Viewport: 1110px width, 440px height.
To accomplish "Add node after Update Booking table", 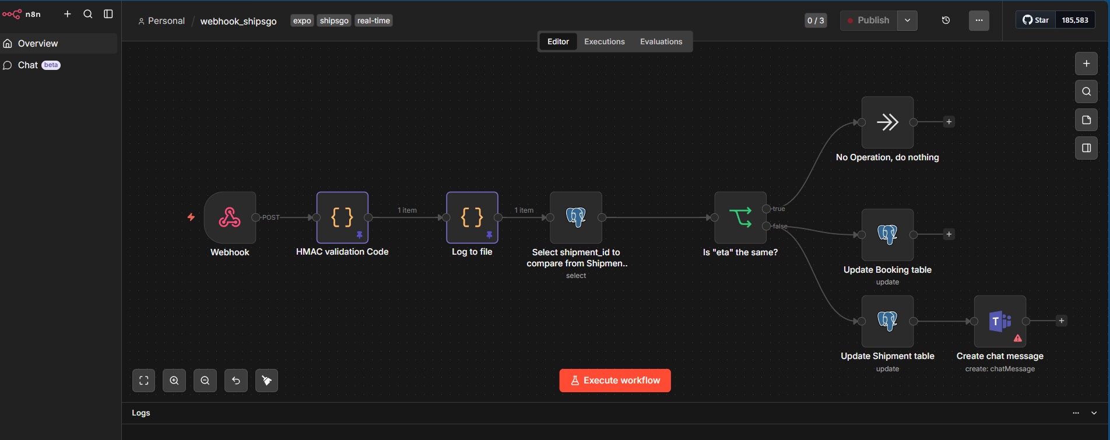I will [949, 234].
